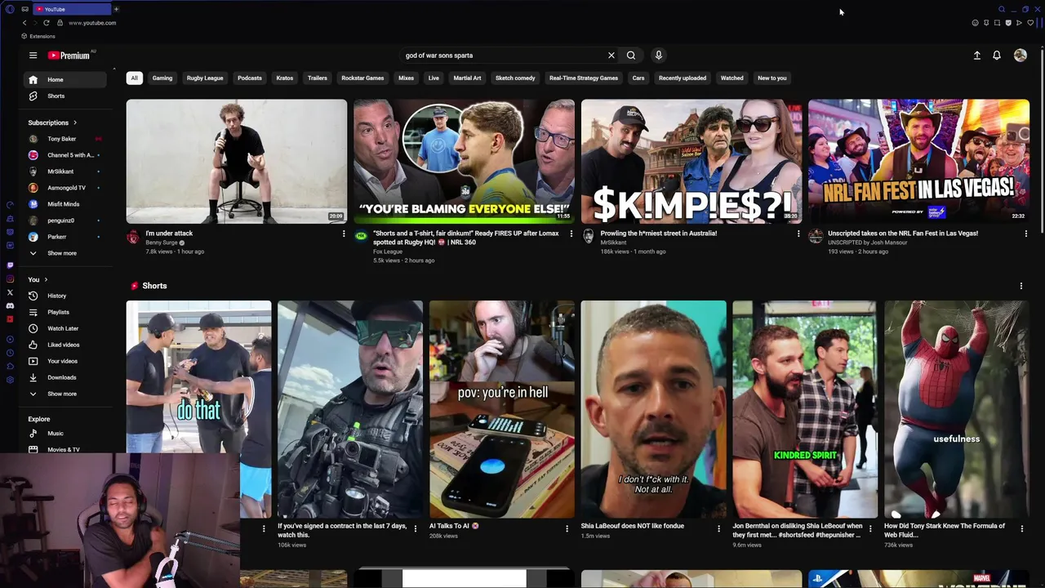The width and height of the screenshot is (1045, 588).
Task: Play the KINDRED SPIRIT short thumbnail
Action: [x=804, y=409]
